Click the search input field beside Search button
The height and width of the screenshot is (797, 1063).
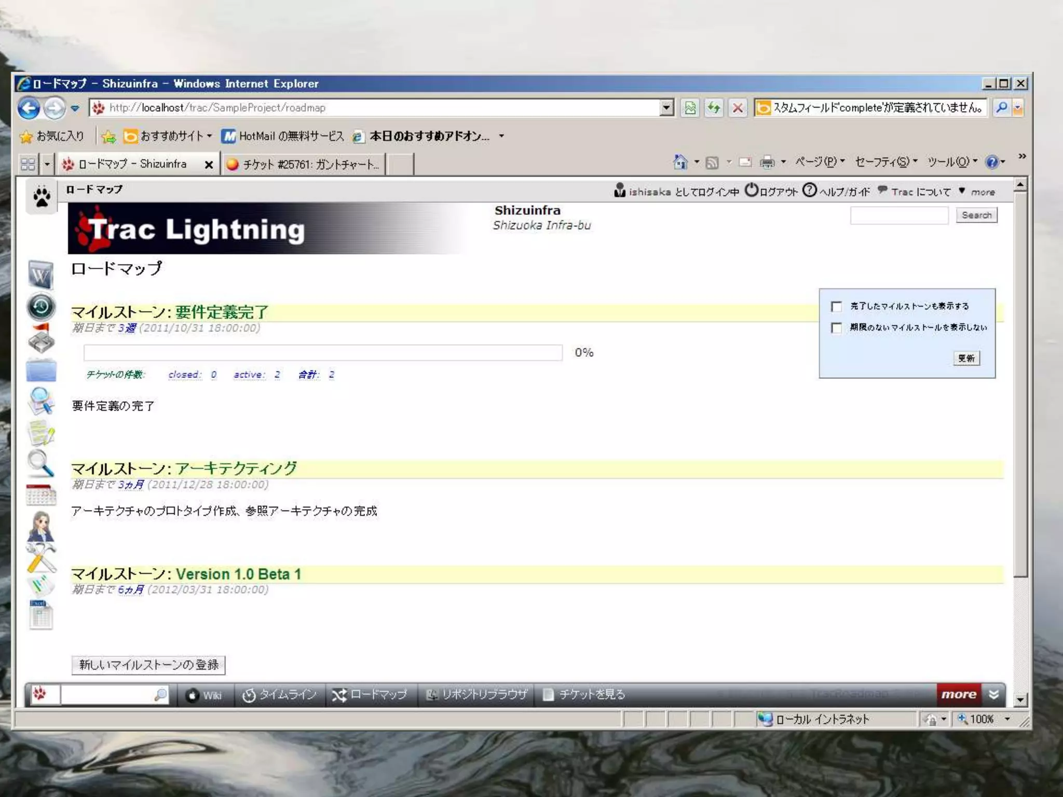coord(899,215)
